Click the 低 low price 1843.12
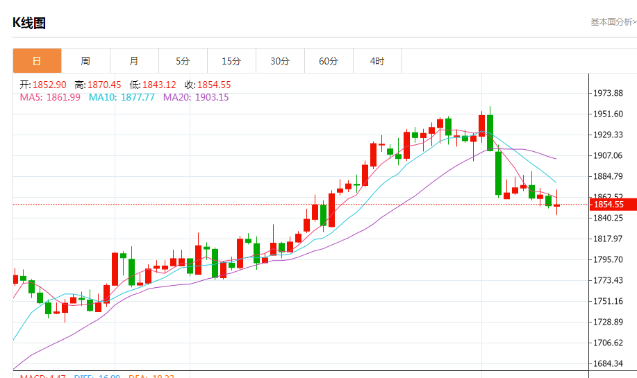This screenshot has height=378, width=637. [x=153, y=85]
